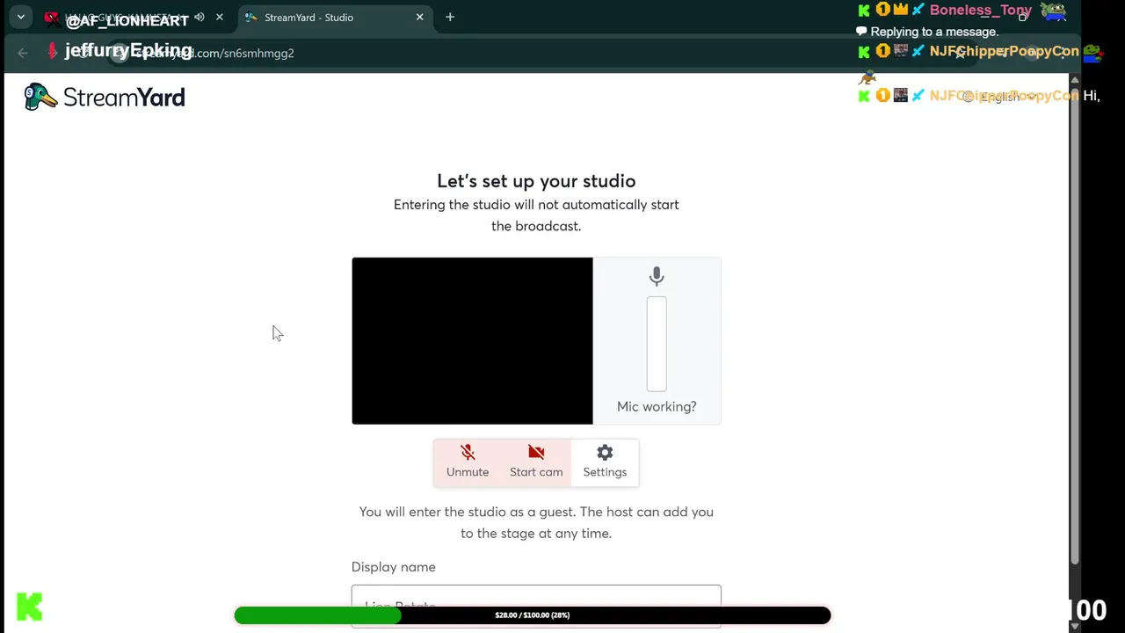Click the black camera preview area
The height and width of the screenshot is (633, 1125).
tap(472, 340)
